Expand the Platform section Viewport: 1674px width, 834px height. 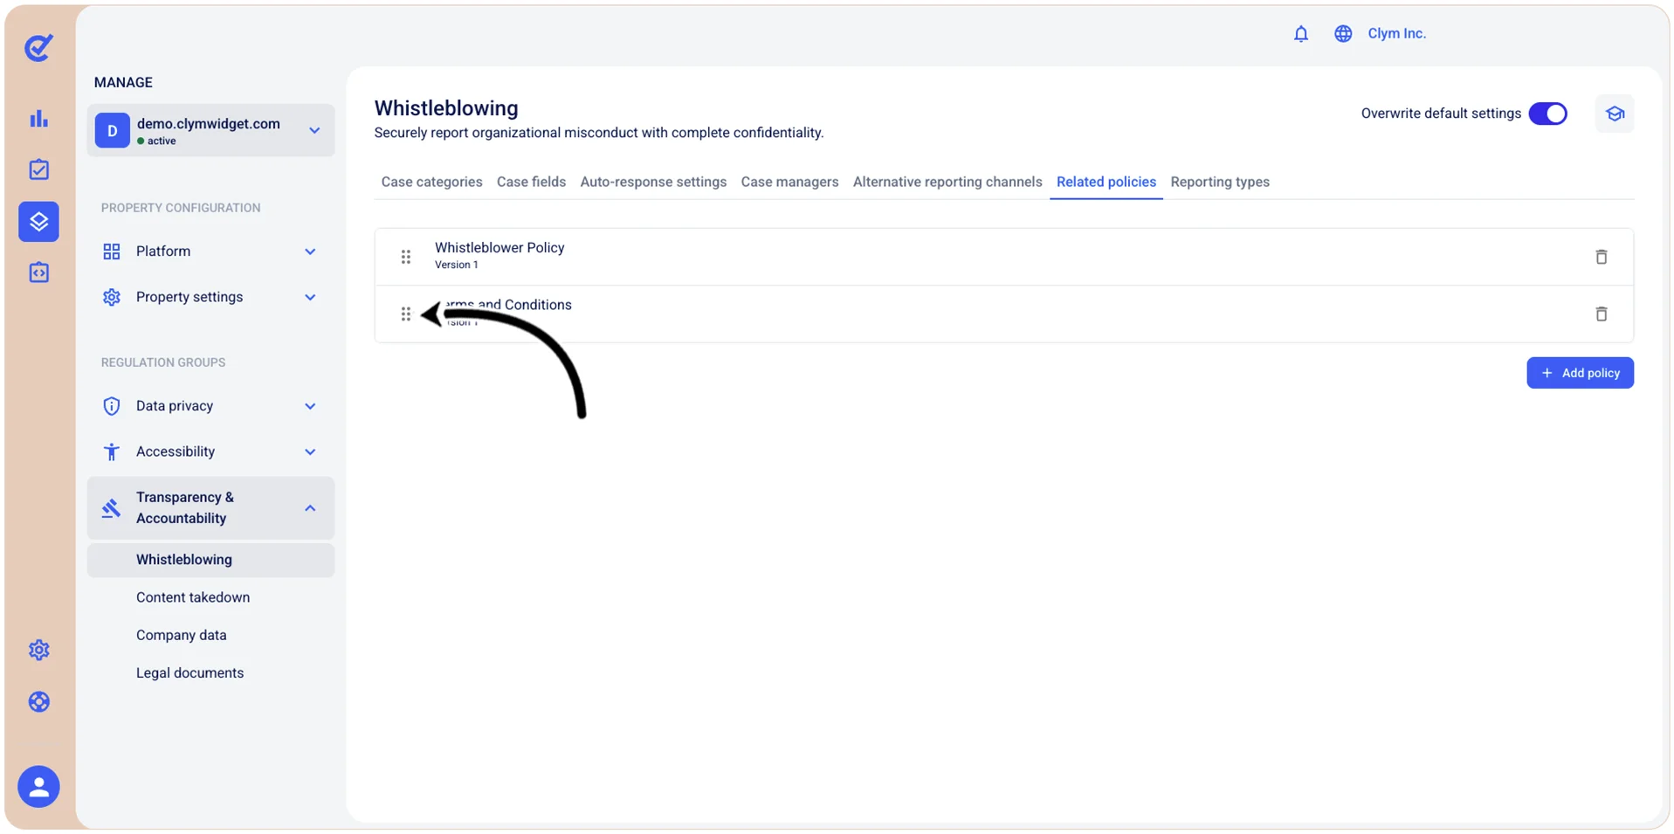point(210,252)
